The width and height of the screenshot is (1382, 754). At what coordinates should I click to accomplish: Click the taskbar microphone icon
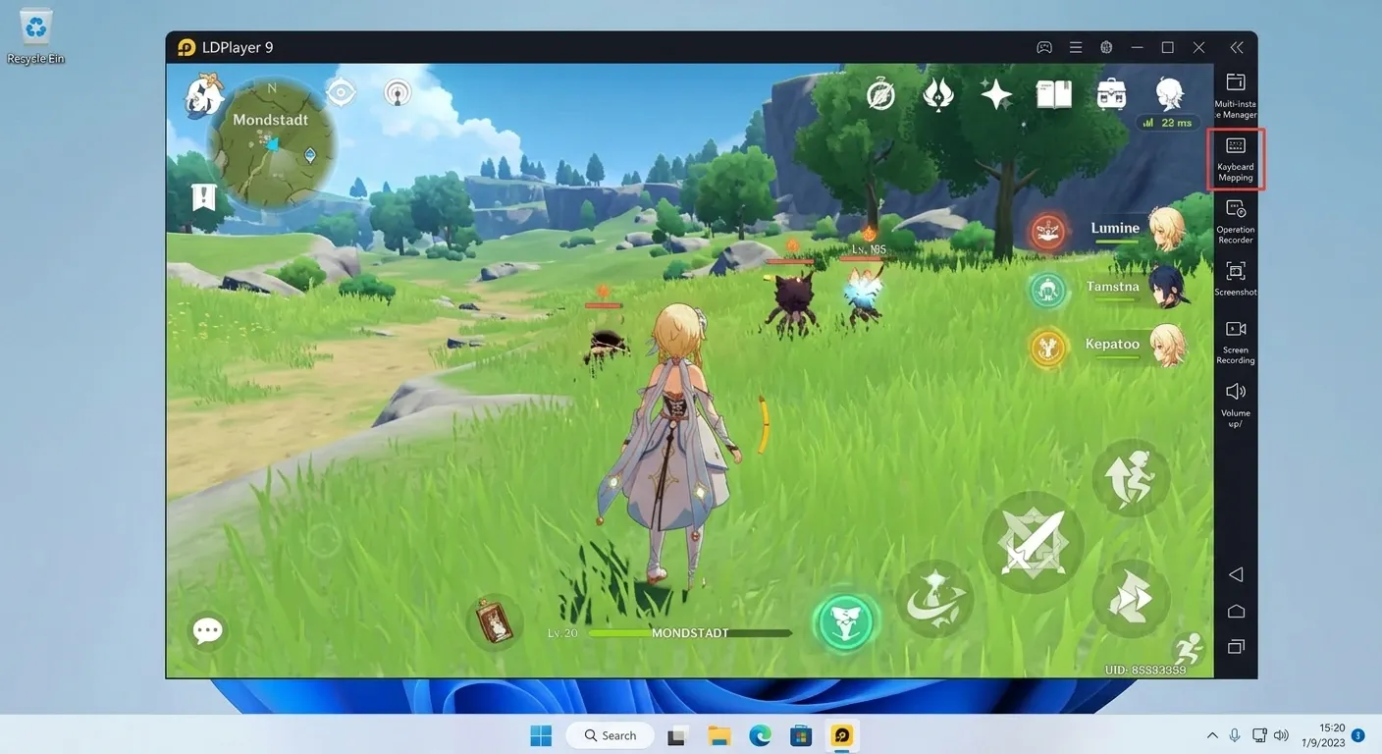click(1235, 735)
